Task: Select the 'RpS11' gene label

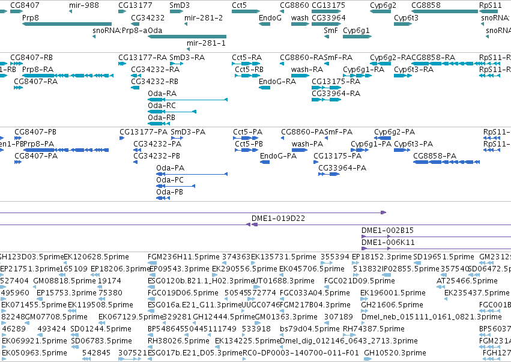Action: [x=491, y=5]
